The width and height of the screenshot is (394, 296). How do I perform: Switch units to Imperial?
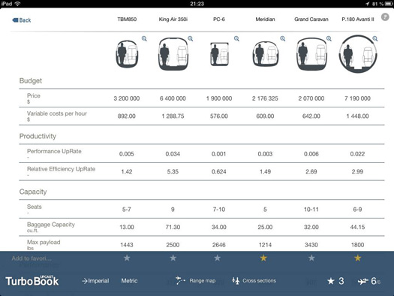tap(95, 281)
